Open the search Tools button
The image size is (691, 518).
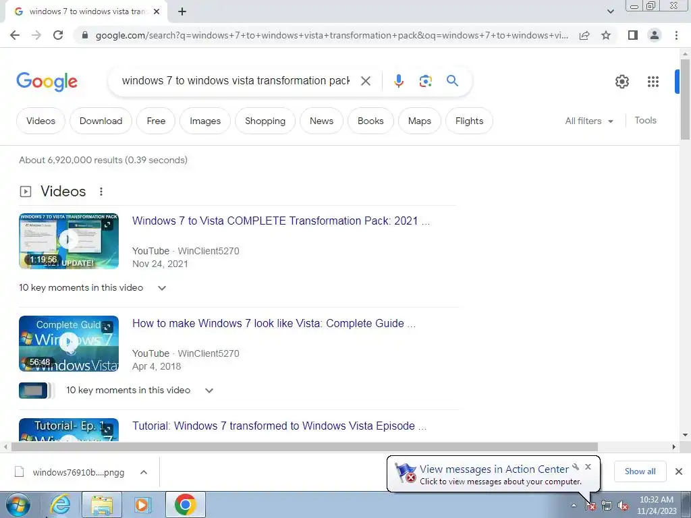click(645, 120)
